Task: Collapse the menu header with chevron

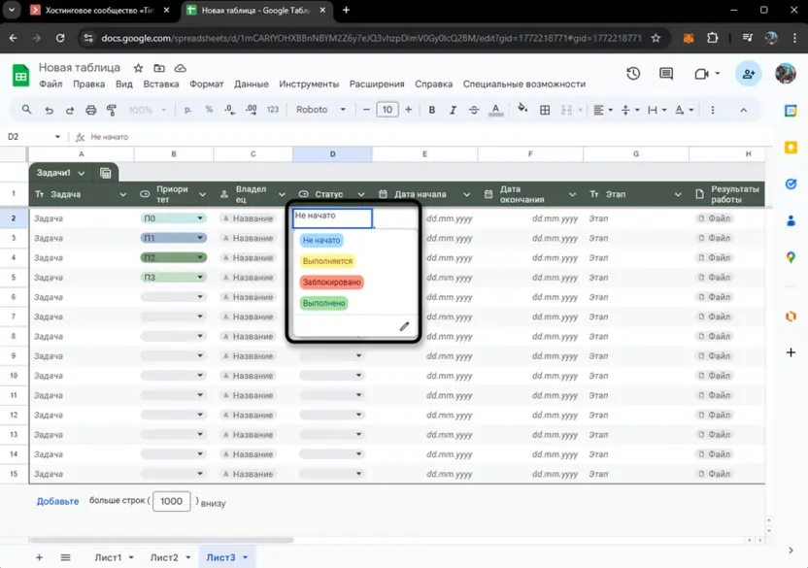Action: pyautogui.click(x=744, y=110)
